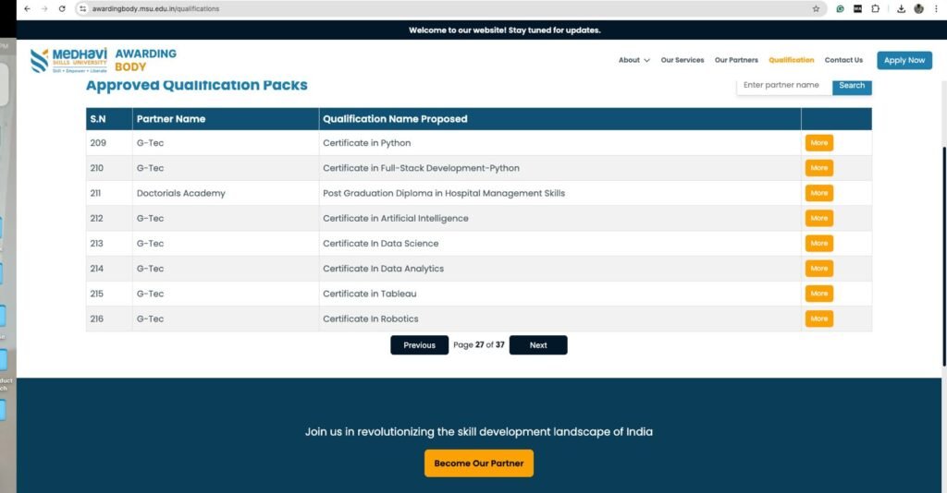Viewport: 947px width, 493px height.
Task: Go forward with the browser forward arrow
Action: [x=44, y=9]
